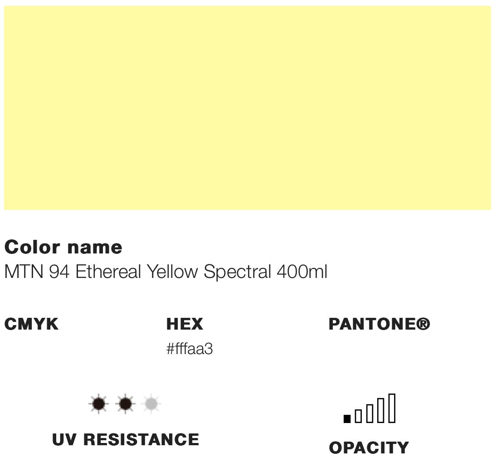Click the word Ethereal in the color name
496x472 pixels.
[x=109, y=272]
